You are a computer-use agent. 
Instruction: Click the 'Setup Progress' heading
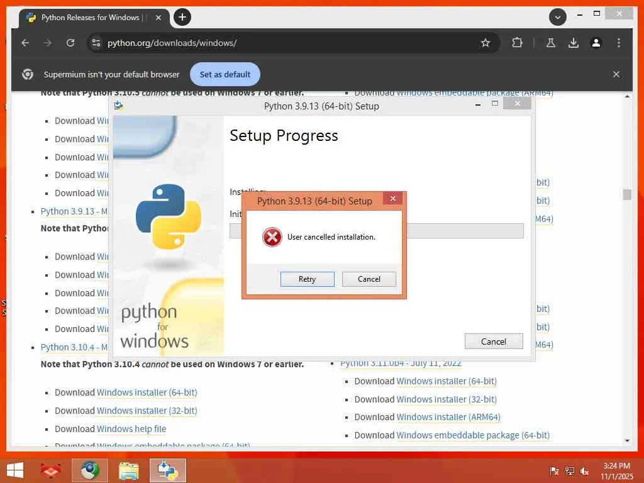284,136
